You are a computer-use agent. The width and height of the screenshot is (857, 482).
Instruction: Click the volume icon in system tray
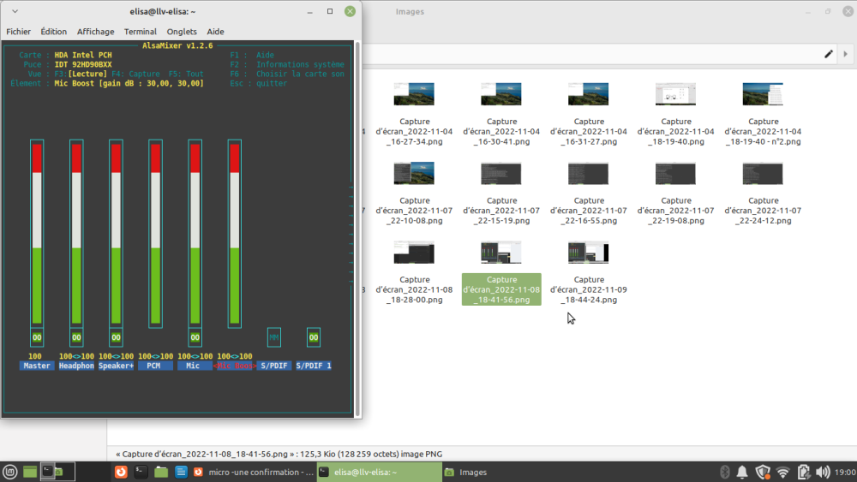(x=823, y=472)
